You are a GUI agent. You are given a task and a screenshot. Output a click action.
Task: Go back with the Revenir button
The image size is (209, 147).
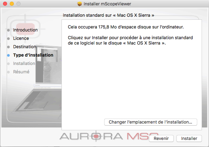click(x=161, y=139)
